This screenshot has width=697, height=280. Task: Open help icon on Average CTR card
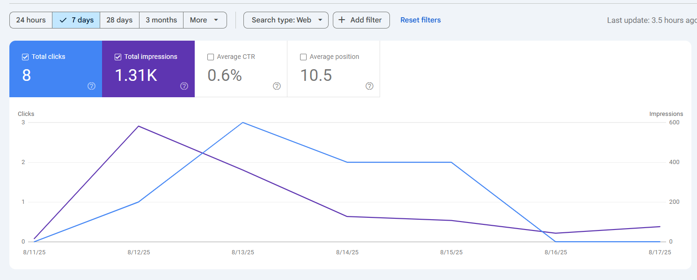(x=277, y=86)
